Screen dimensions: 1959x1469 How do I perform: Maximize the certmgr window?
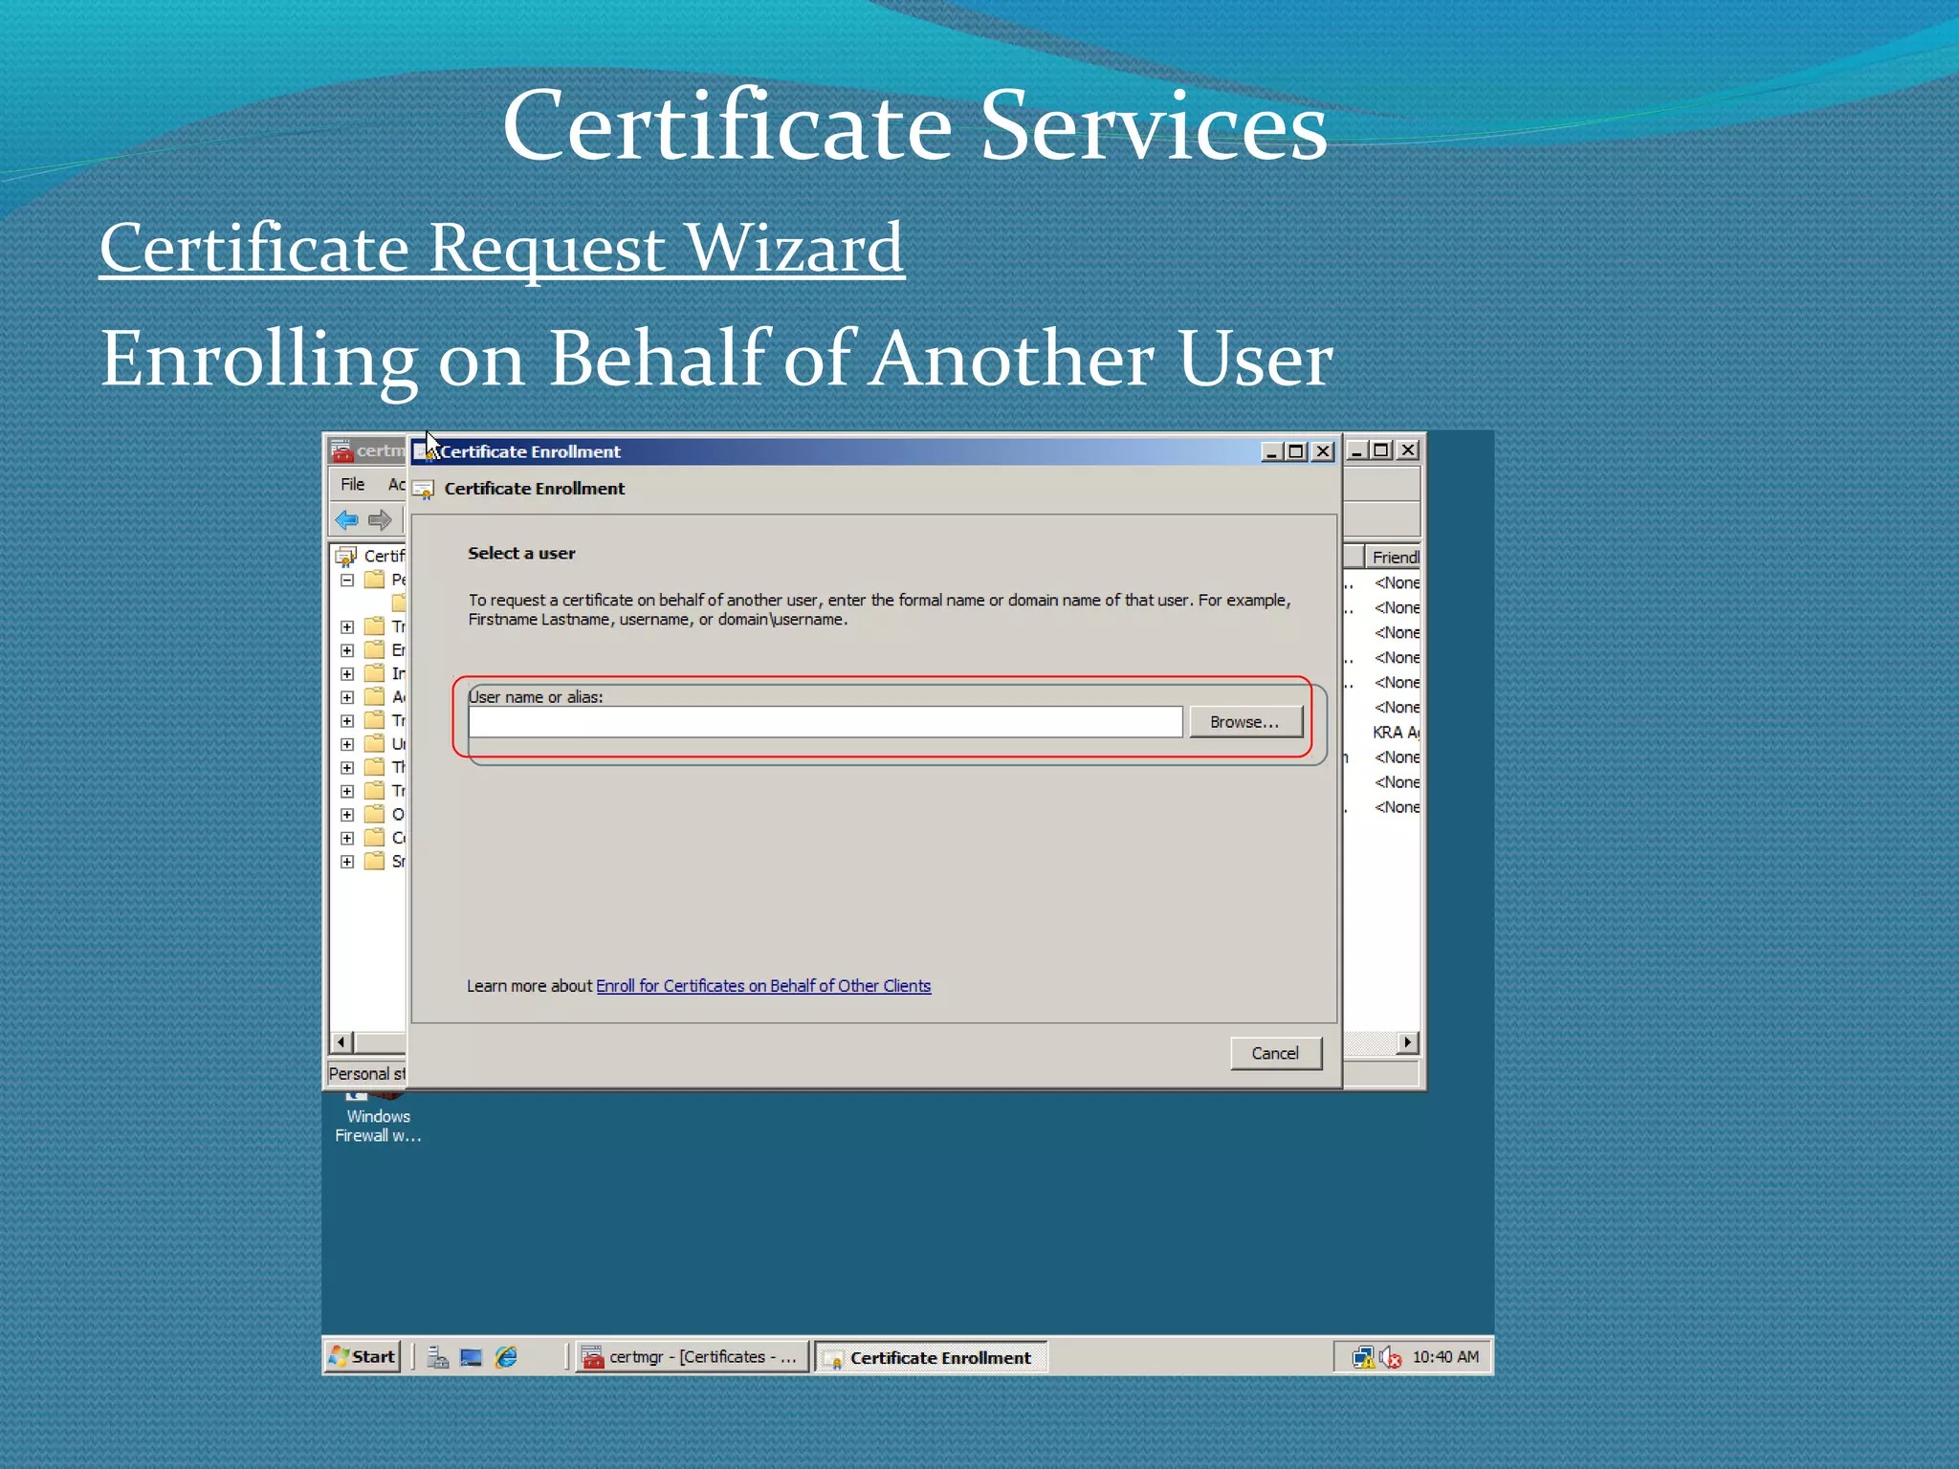[1381, 449]
